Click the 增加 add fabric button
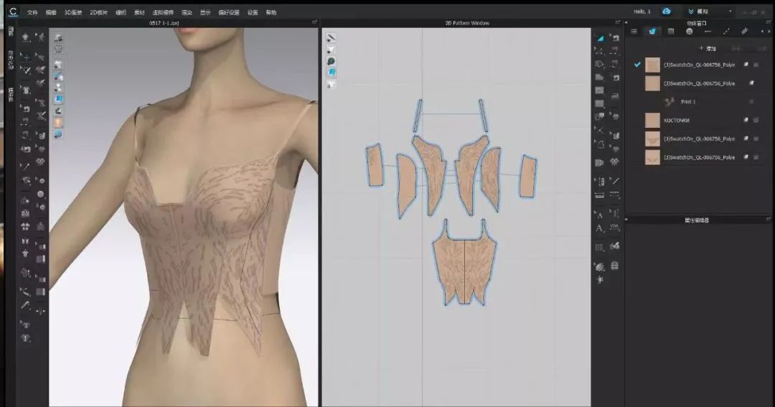775x407 pixels. 707,48
